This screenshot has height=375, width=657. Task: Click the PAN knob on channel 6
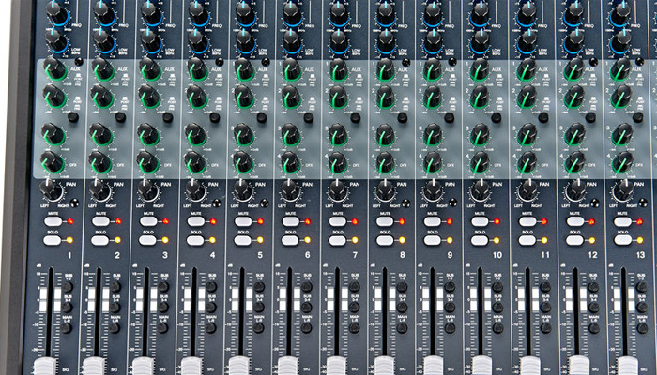click(290, 190)
